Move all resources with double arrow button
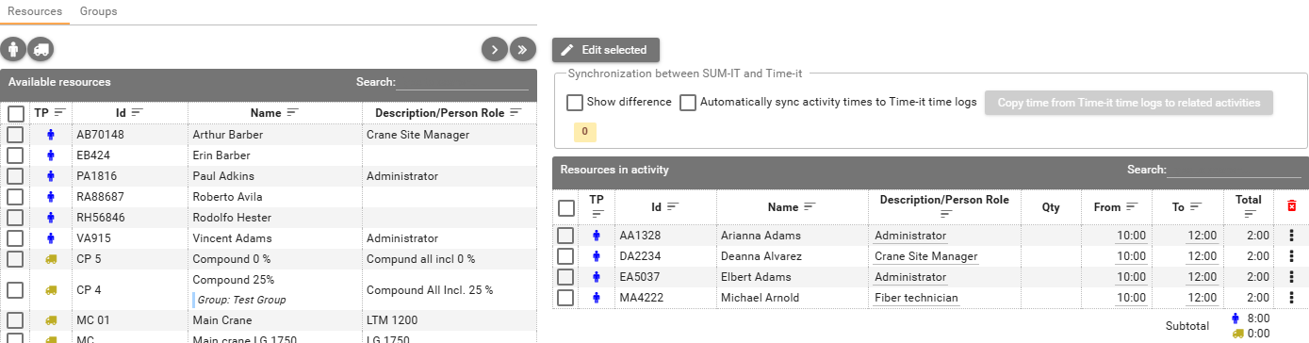The image size is (1309, 343). pyautogui.click(x=523, y=49)
